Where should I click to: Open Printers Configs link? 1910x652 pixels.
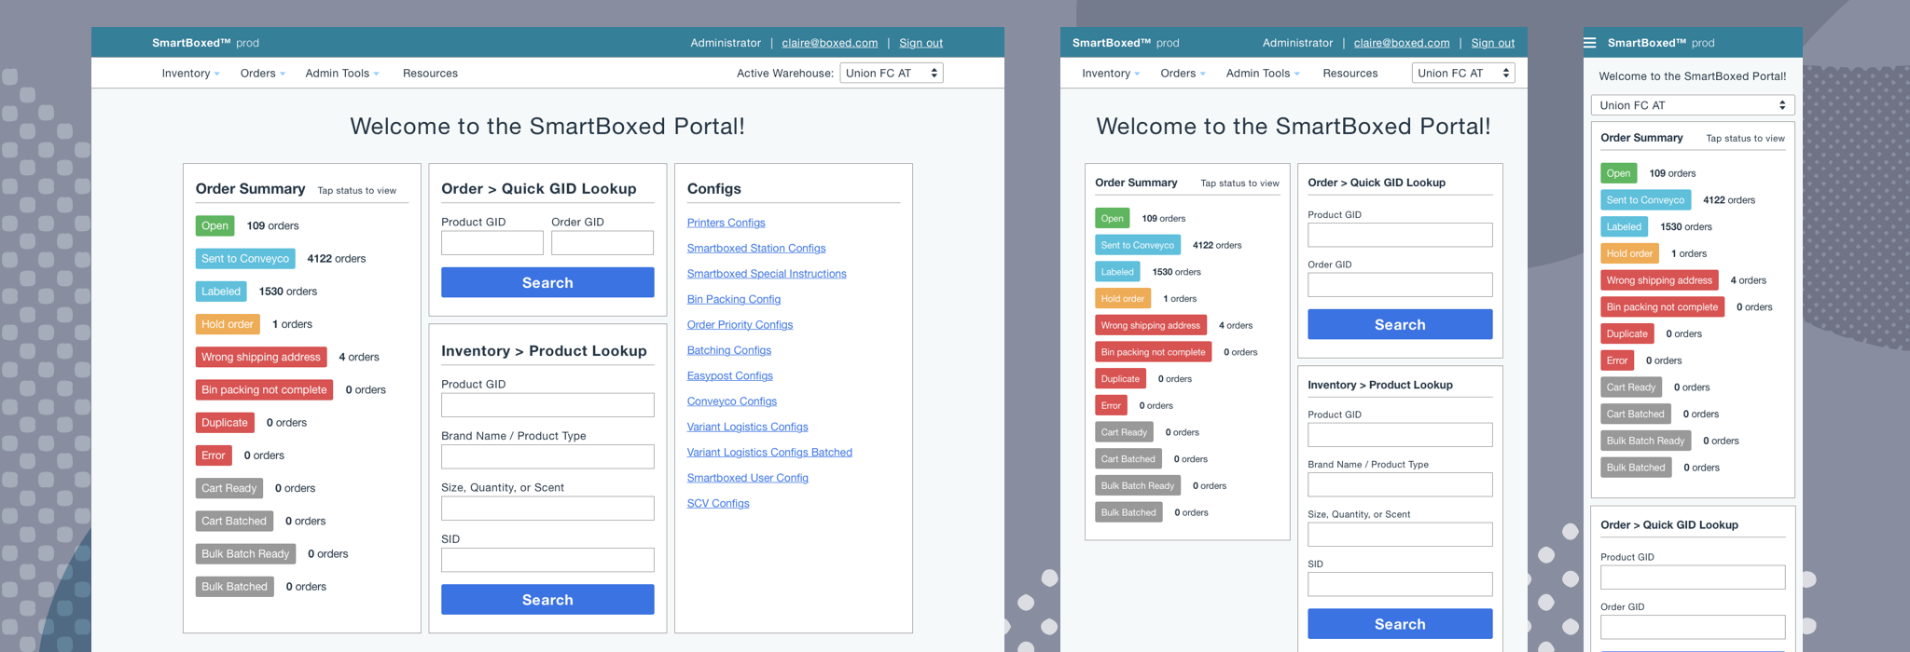point(726,223)
